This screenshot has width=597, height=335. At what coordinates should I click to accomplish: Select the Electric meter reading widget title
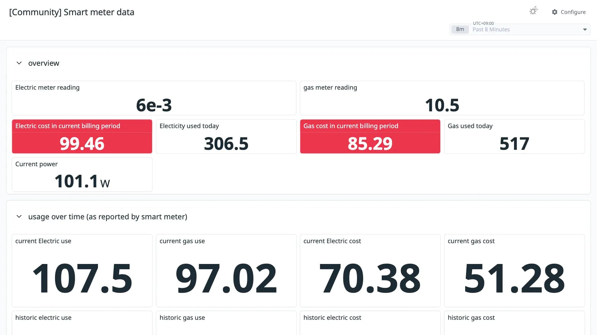[x=47, y=87]
